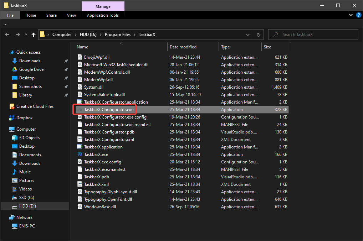This screenshot has height=241, width=363.
Task: Click the back navigation arrow
Action: (7, 35)
